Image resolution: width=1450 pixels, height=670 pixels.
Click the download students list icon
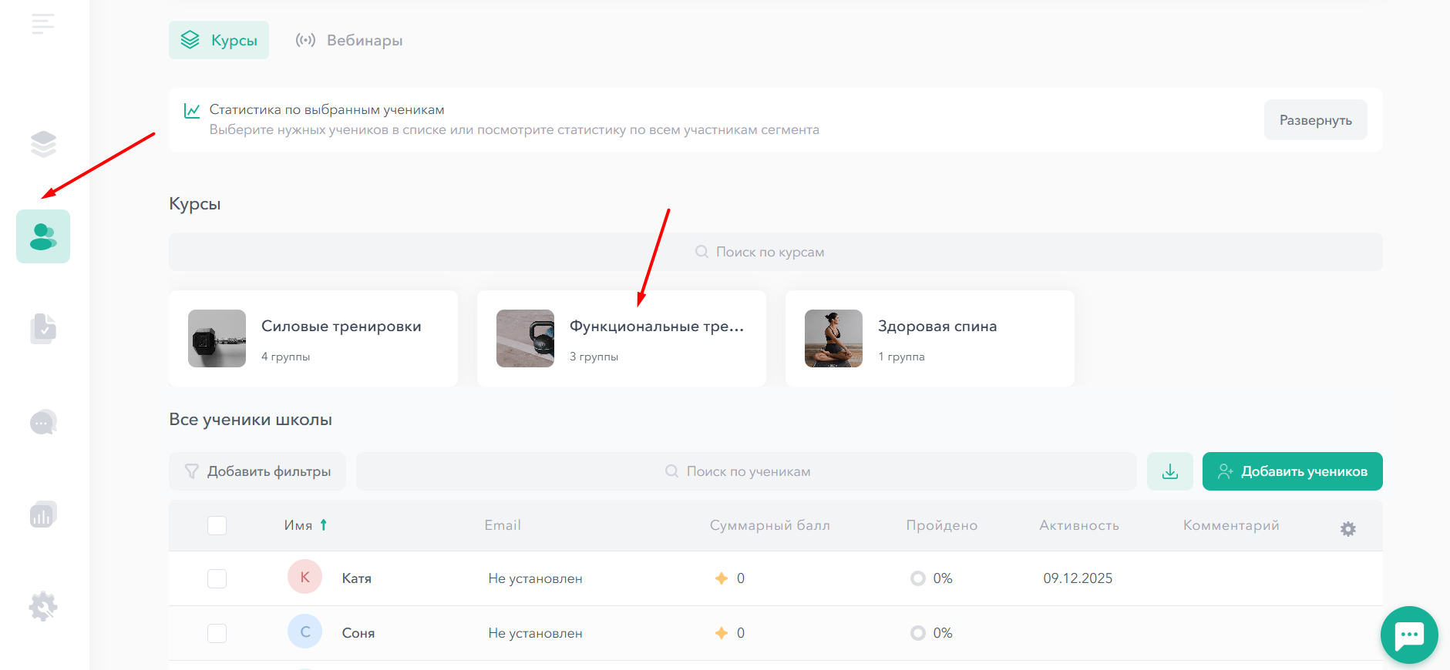click(1169, 471)
